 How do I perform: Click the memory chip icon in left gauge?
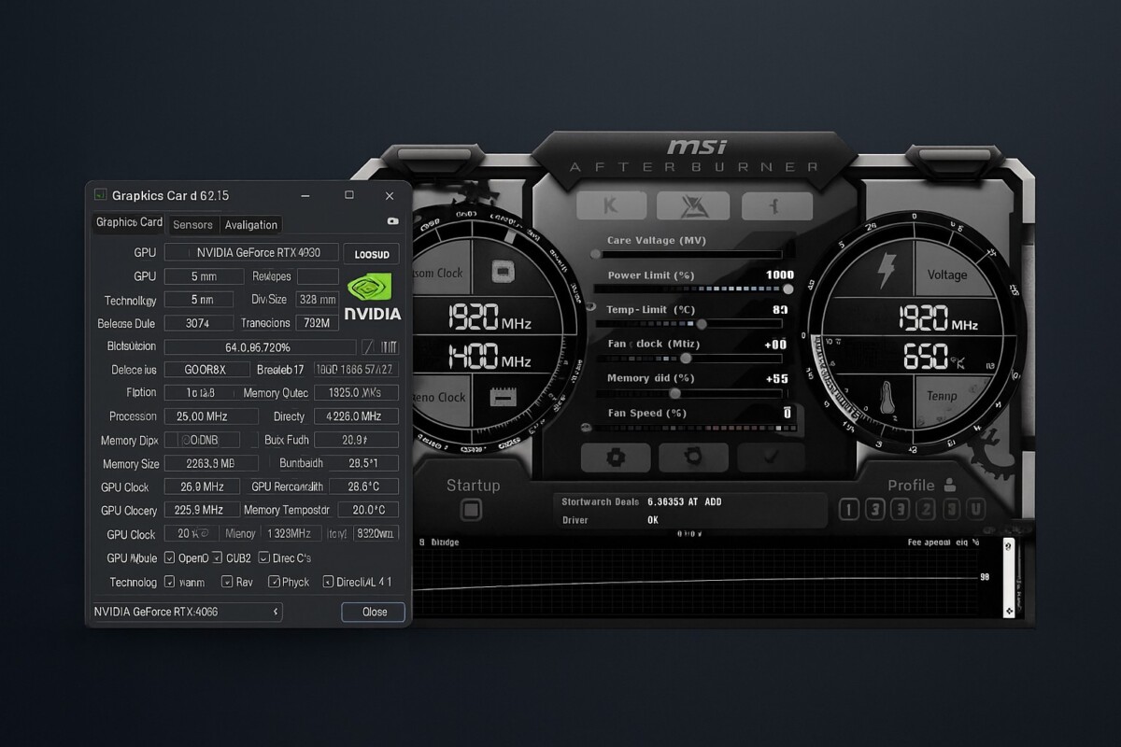503,398
